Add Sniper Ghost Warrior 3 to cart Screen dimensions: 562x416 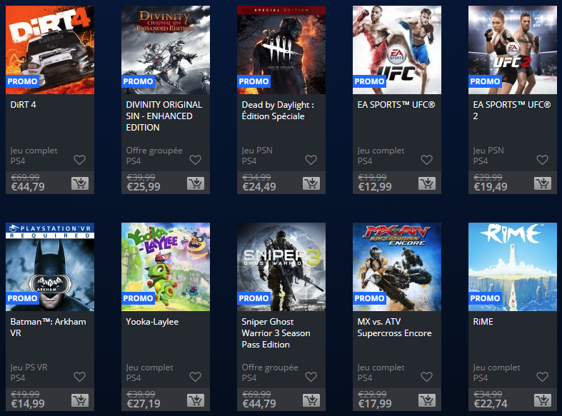pos(311,400)
